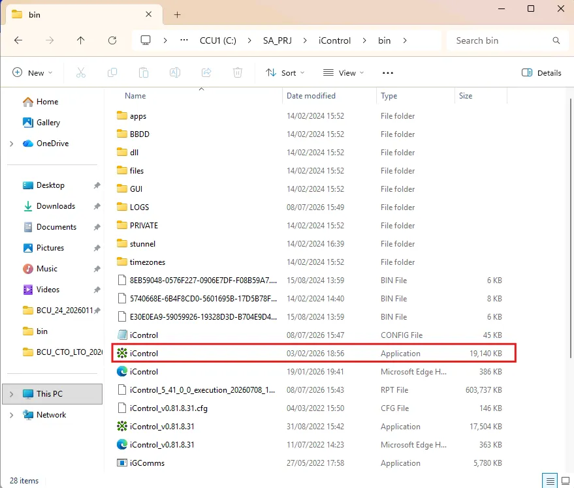Screen dimensions: 574x488
Task: Click the Share icon in toolbar
Action: (x=206, y=73)
